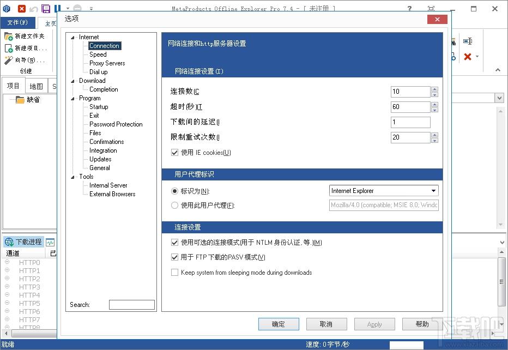508x350 pixels.
Task: Click the 新建文件夹 new folder icon
Action: 8,36
